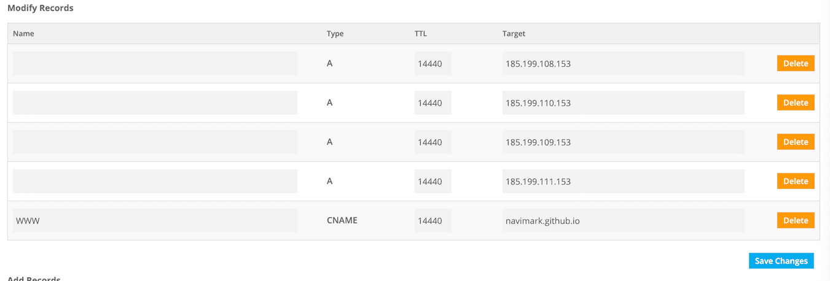Select the WWW name input field
Image resolution: width=830 pixels, height=281 pixels.
155,220
